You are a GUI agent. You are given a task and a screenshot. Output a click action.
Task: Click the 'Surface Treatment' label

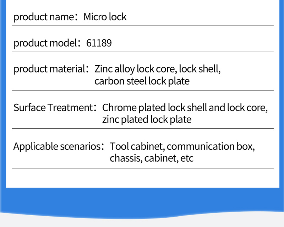(x=53, y=108)
